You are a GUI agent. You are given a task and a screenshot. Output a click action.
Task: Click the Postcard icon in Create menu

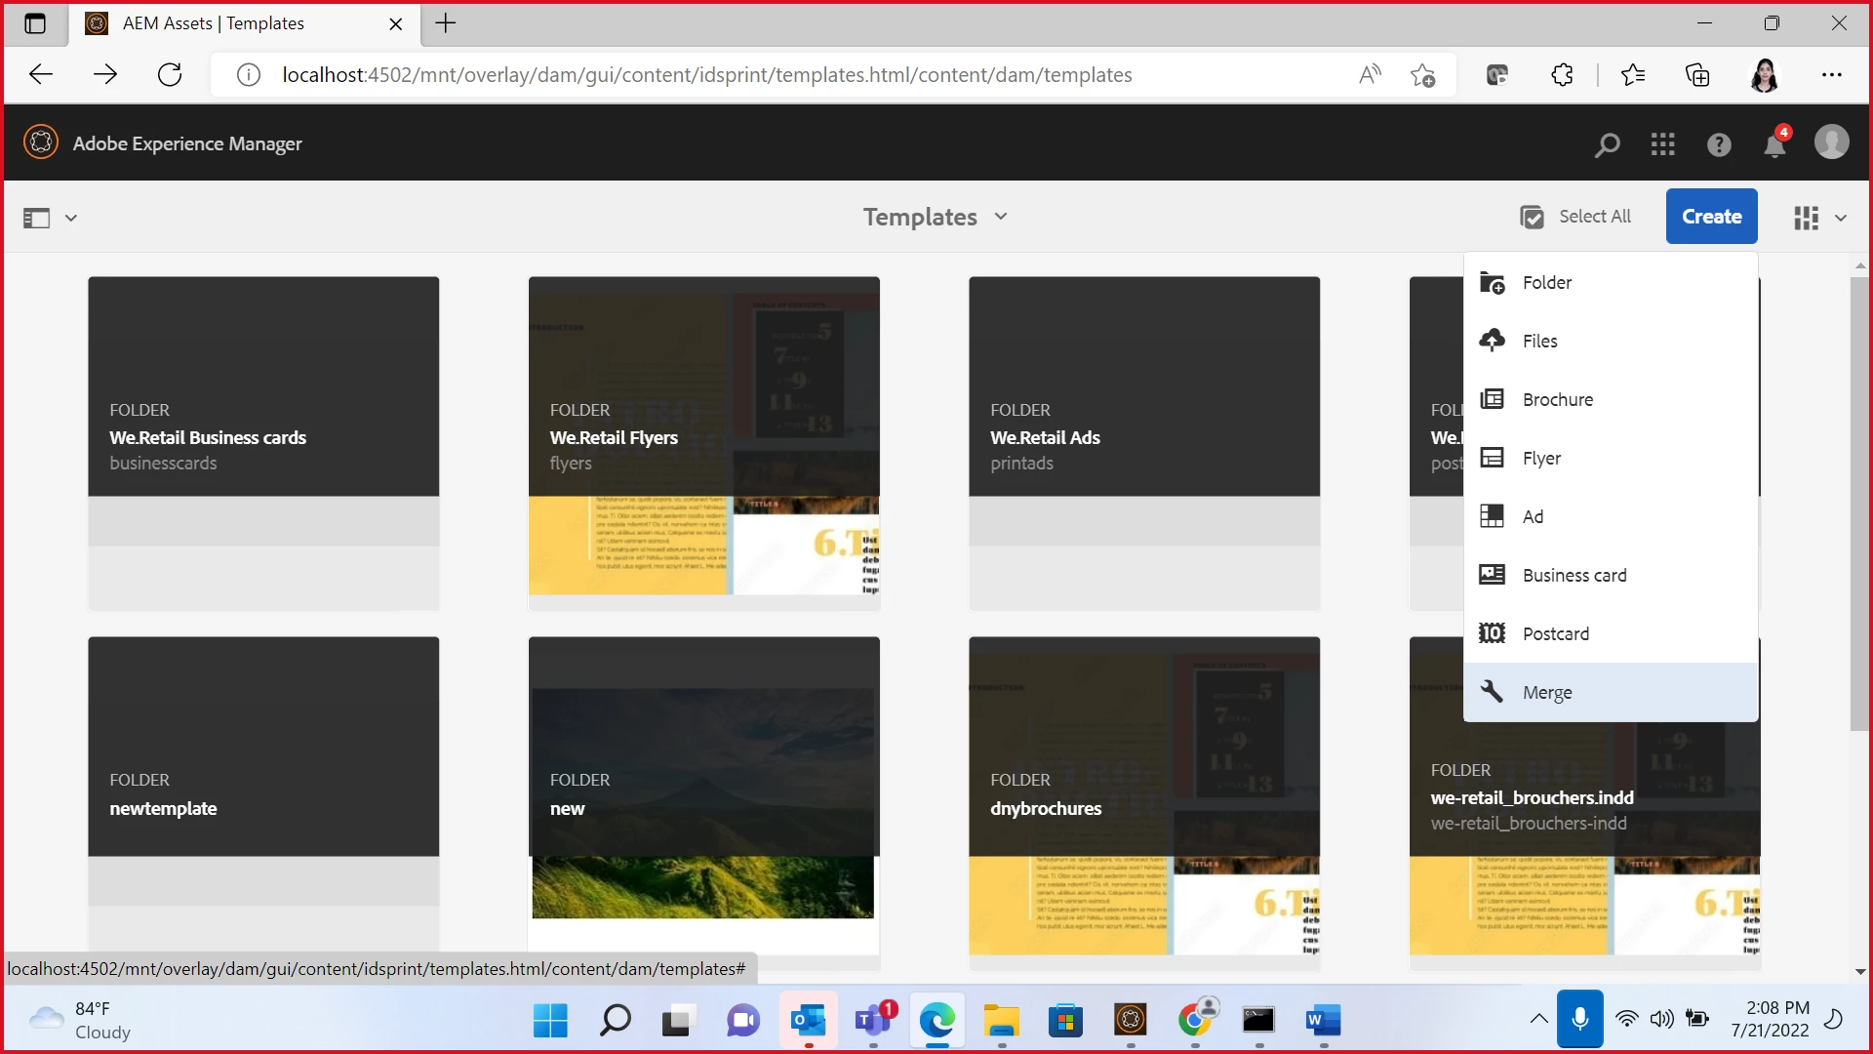click(1492, 633)
